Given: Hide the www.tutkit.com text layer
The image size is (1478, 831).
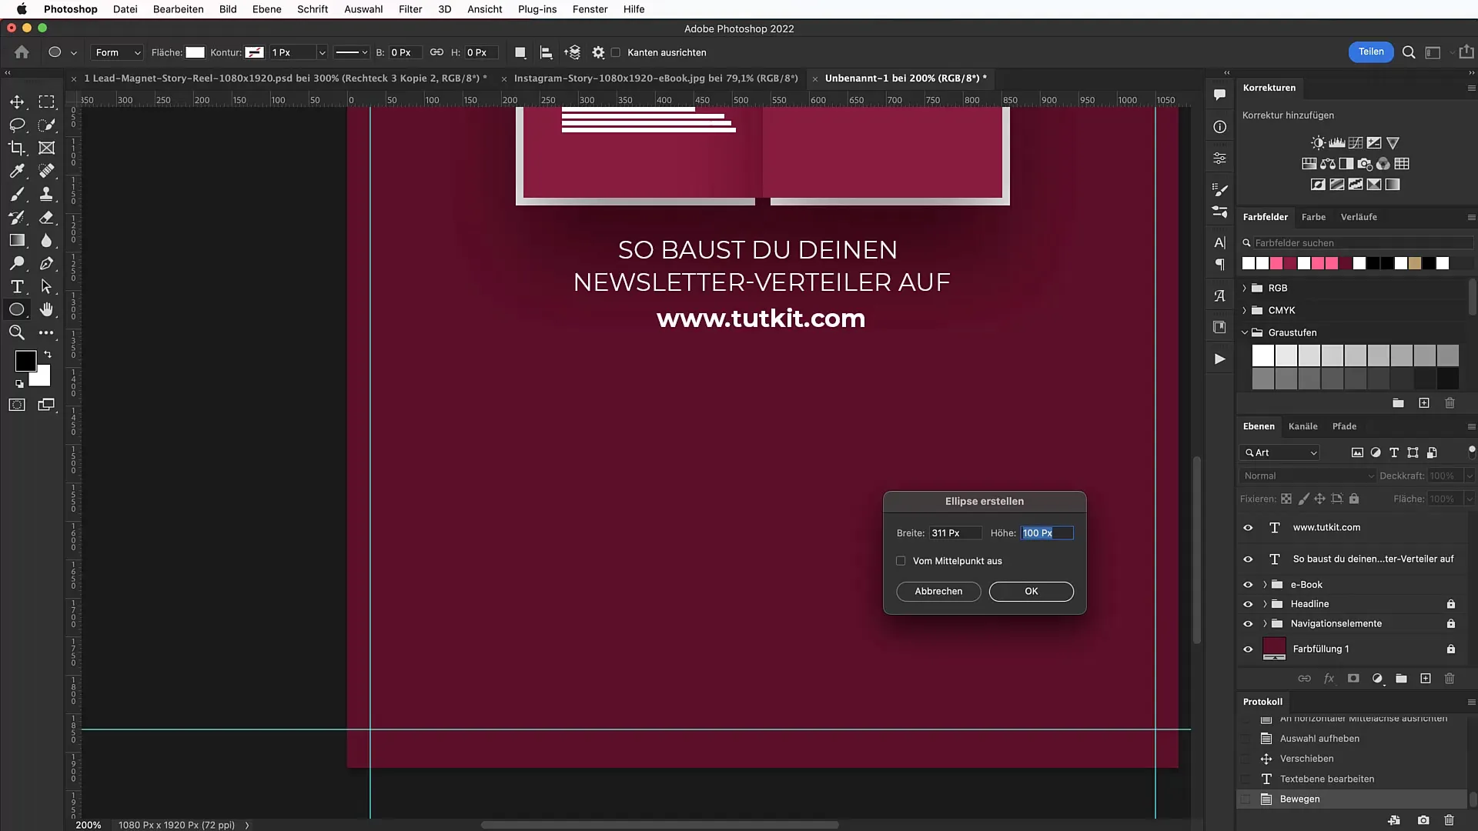Looking at the screenshot, I should pyautogui.click(x=1248, y=528).
